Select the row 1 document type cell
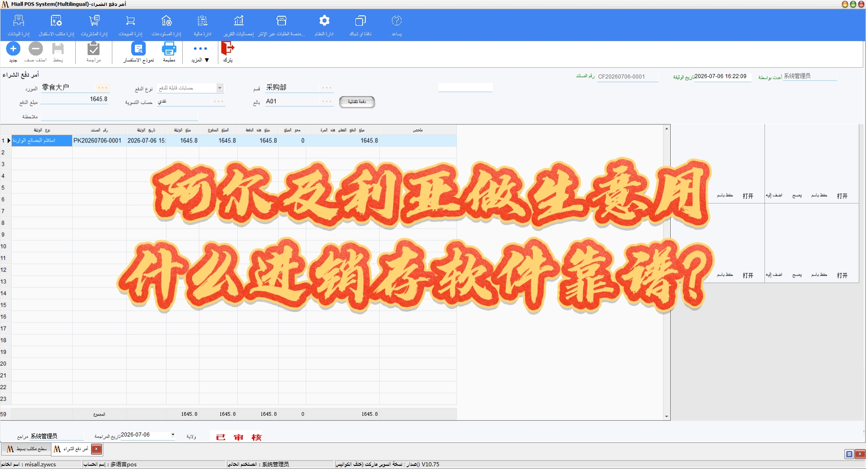 (42, 141)
